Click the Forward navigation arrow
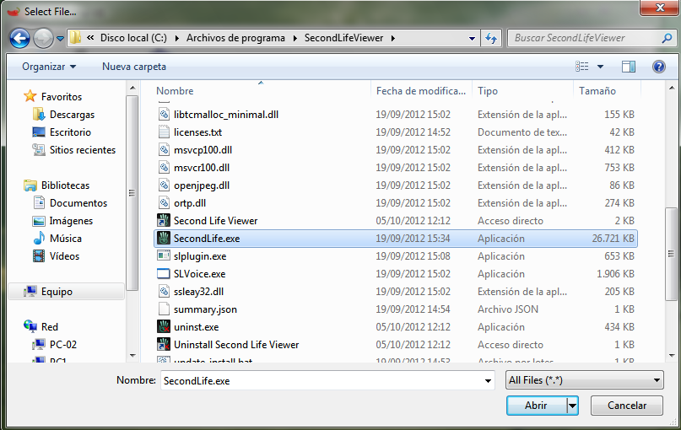The height and width of the screenshot is (430, 681). pos(43,38)
